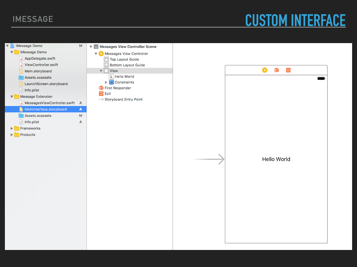Open AppDelegate.swift in project navigator

[x=40, y=58]
